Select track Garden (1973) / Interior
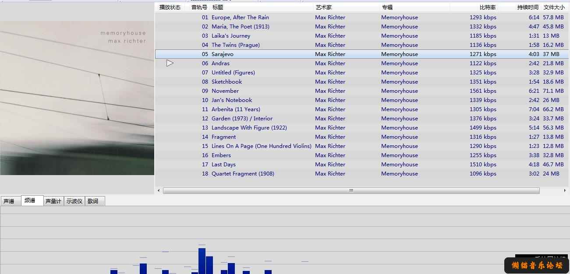This screenshot has width=570, height=274. (x=242, y=119)
